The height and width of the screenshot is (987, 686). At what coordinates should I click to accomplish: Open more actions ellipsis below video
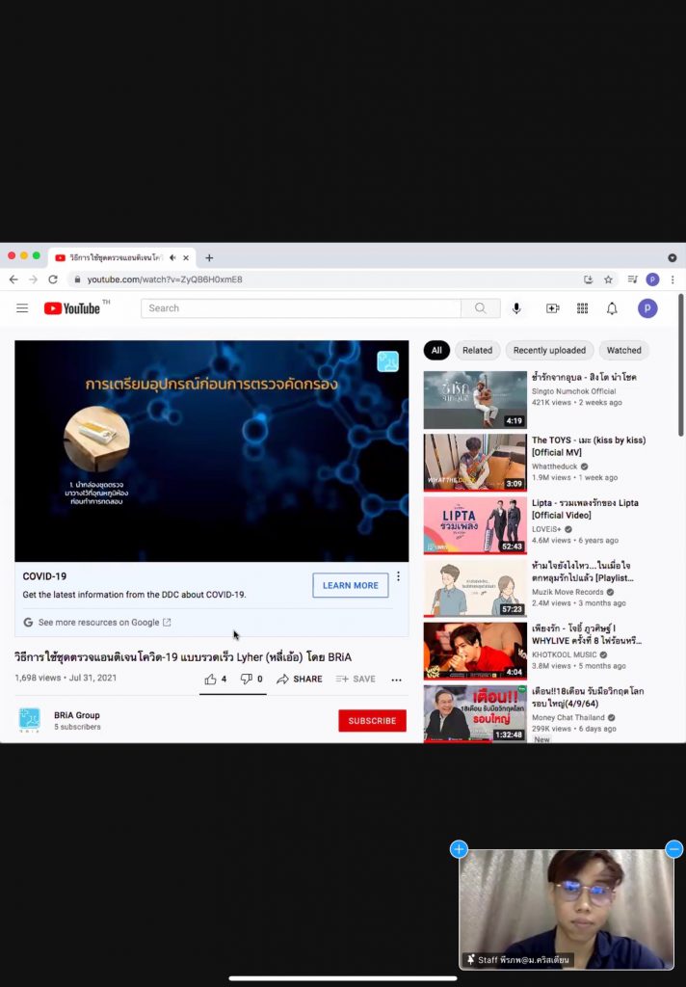click(x=397, y=680)
